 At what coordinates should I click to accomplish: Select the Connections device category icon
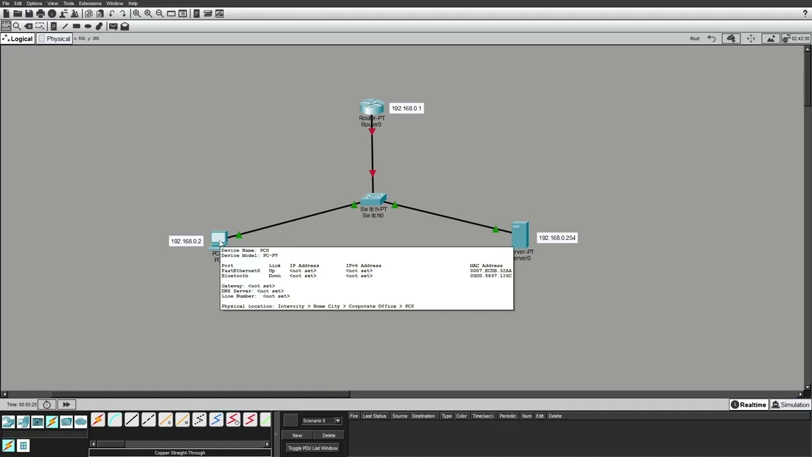point(52,421)
